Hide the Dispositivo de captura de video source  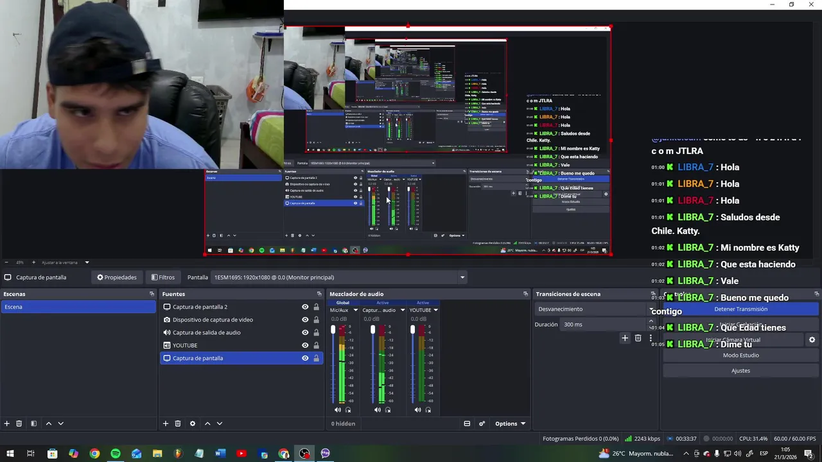click(305, 320)
